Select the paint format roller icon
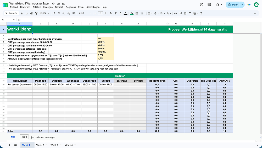Viewport: 262px width, 148px height. [x=36, y=13]
